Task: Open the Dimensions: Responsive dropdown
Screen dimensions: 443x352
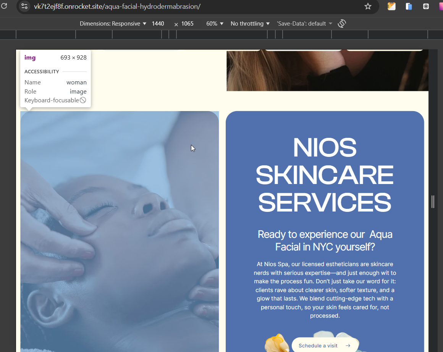Action: [x=113, y=24]
